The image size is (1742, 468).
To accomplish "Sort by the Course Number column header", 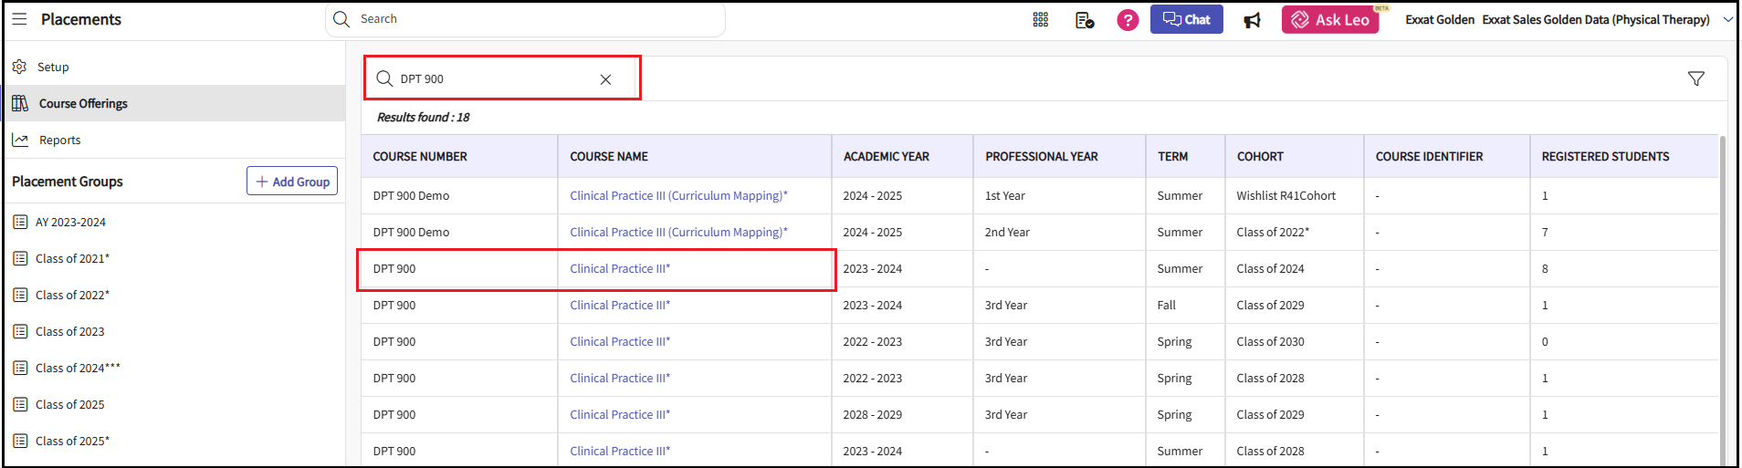I will tap(420, 157).
